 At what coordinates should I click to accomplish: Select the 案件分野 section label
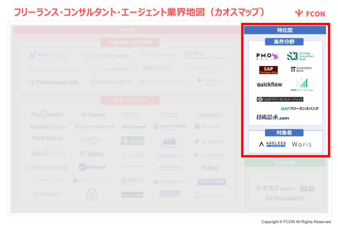pyautogui.click(x=284, y=42)
